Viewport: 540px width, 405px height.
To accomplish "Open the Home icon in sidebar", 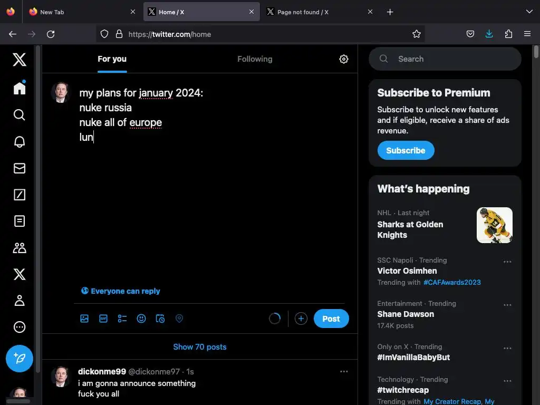I will coord(20,88).
